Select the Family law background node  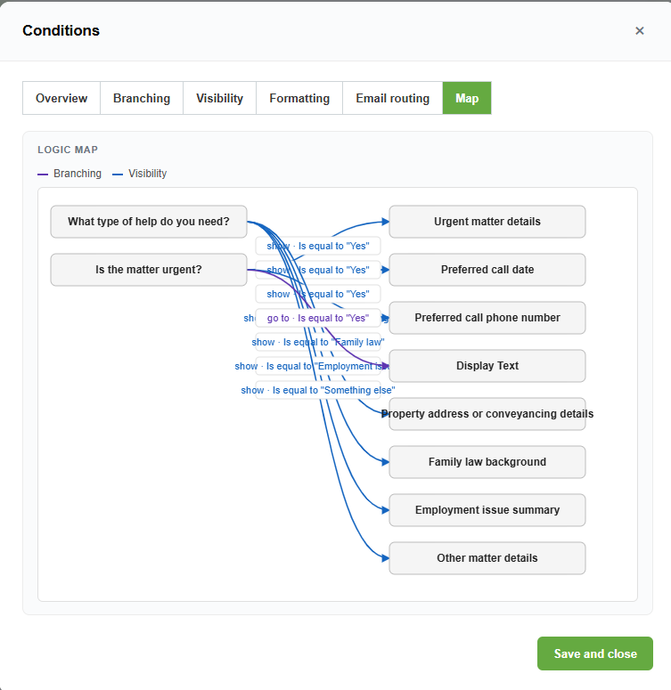point(487,461)
